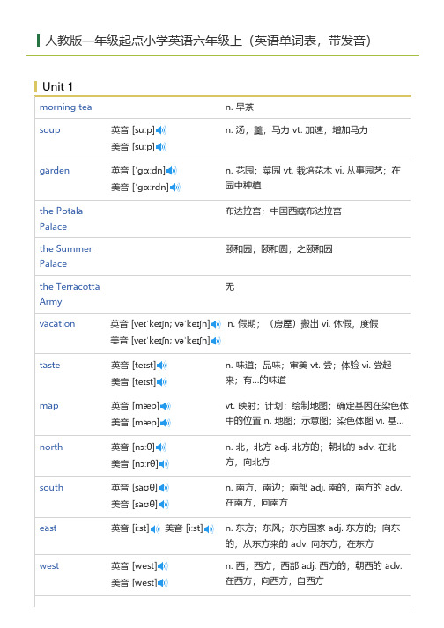The height and width of the screenshot is (628, 444).
Task: Play American pronunciation speaker for taste
Action: click(x=161, y=382)
